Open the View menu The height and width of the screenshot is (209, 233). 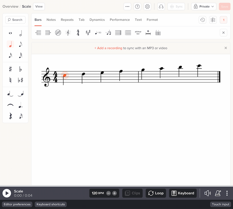[39, 6]
